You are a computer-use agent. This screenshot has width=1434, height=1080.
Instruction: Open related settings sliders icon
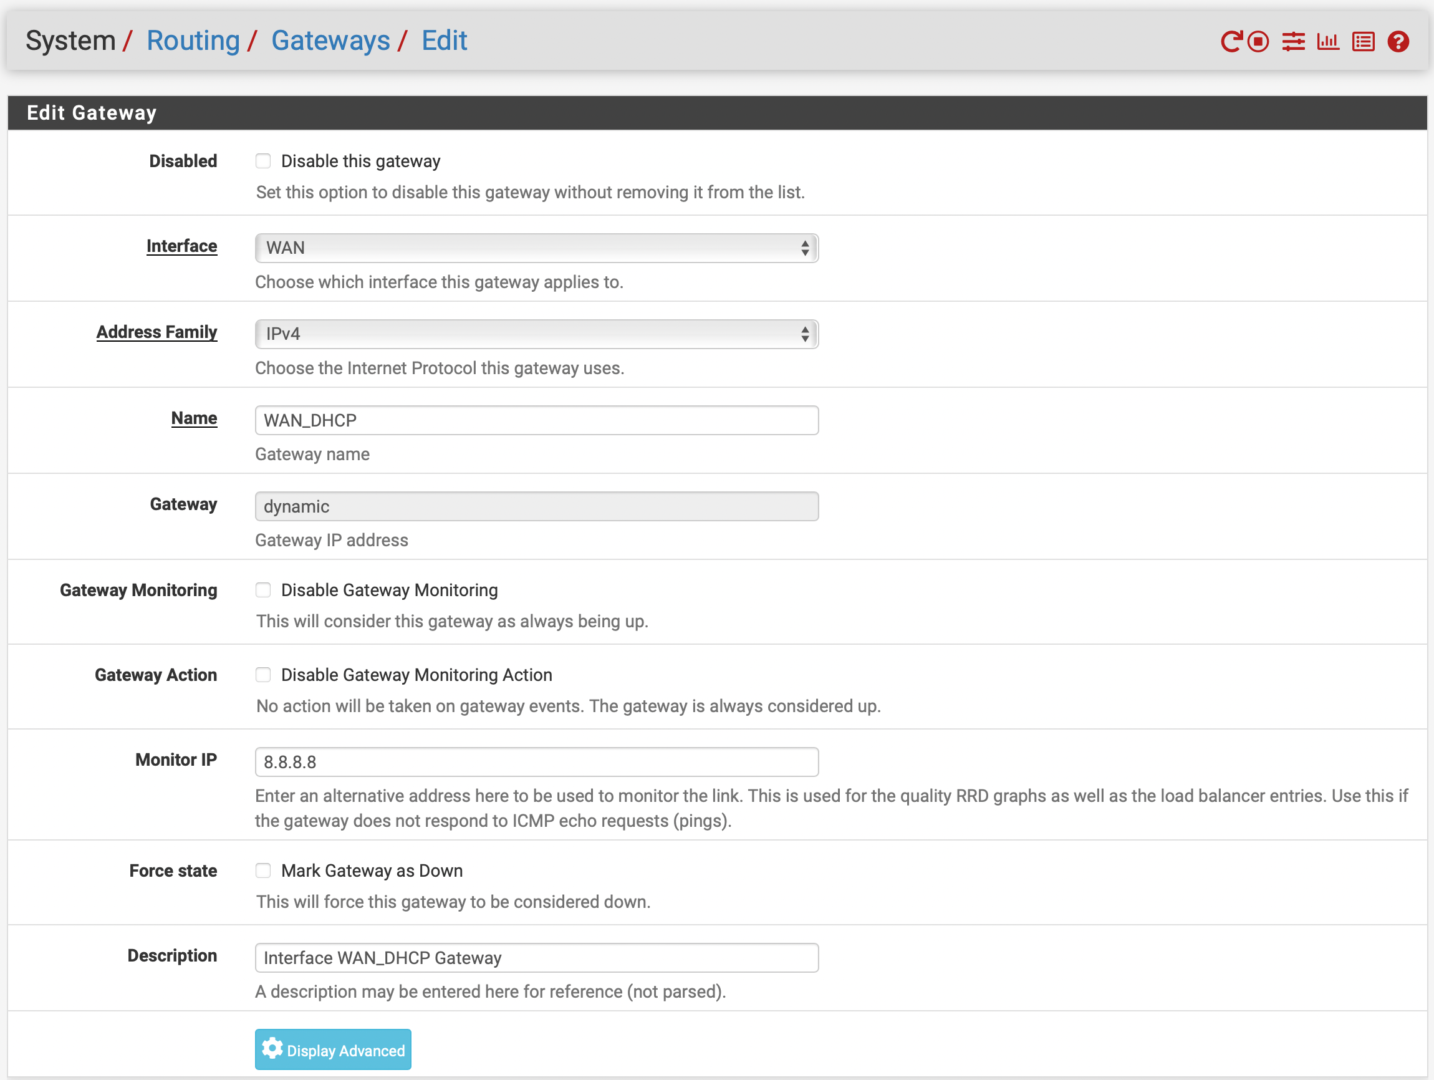click(x=1293, y=42)
